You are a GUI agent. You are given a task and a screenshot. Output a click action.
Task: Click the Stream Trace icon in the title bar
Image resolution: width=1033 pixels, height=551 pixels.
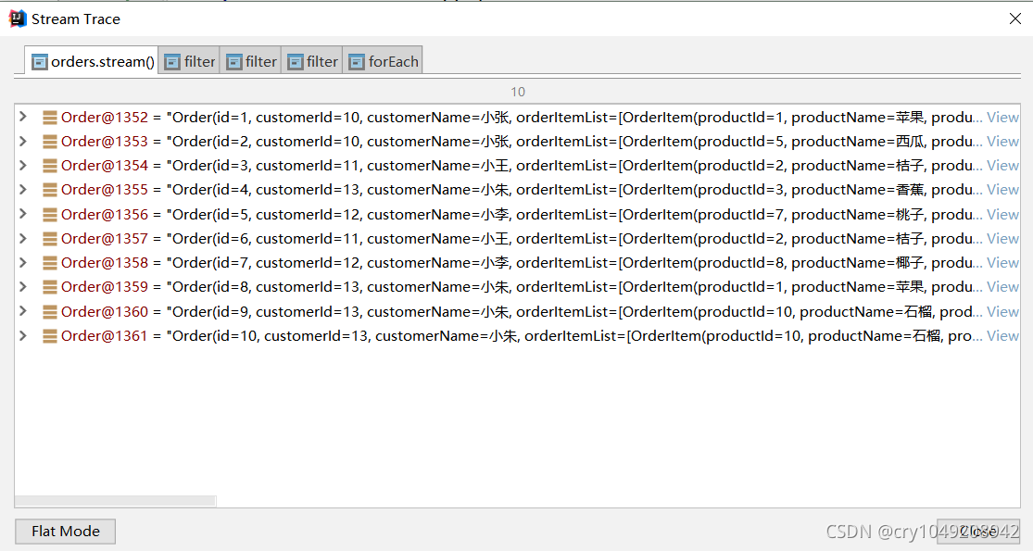pyautogui.click(x=16, y=18)
